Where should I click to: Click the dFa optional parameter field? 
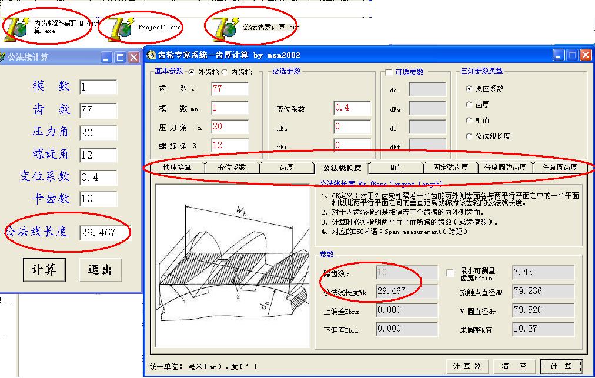pyautogui.click(x=427, y=108)
